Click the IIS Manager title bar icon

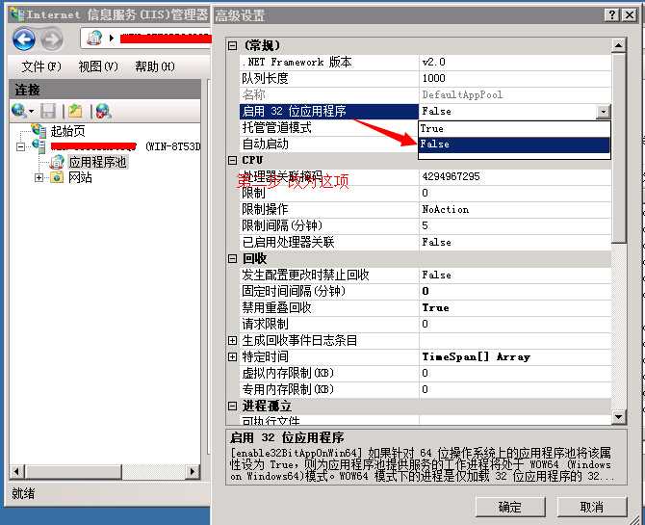[x=17, y=14]
